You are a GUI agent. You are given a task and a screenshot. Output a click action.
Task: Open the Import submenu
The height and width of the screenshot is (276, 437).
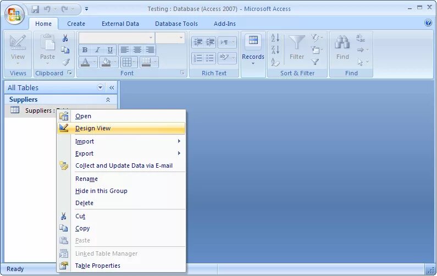click(x=121, y=141)
